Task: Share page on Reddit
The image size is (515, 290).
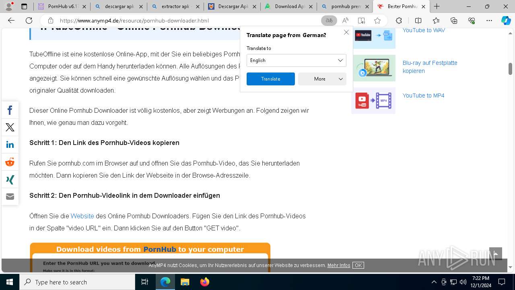Action: tap(10, 162)
